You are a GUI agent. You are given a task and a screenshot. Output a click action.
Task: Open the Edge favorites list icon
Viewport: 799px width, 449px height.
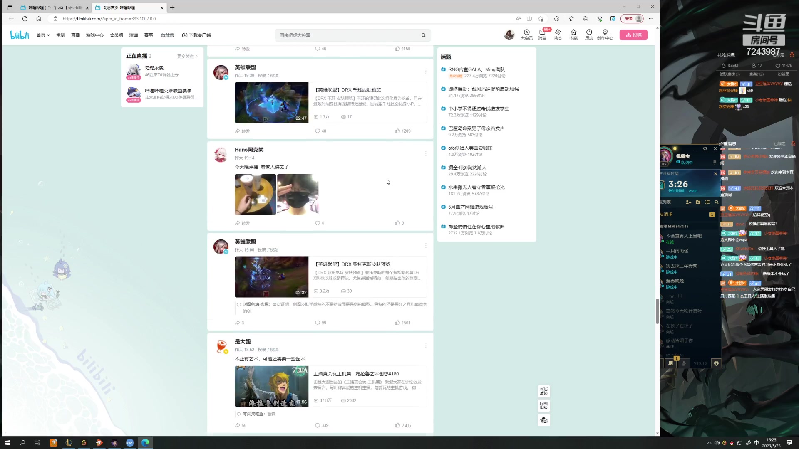coord(572,19)
